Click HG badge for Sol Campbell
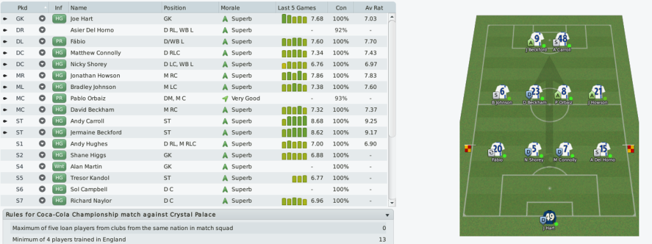Image resolution: width=652 pixels, height=244 pixels. (x=59, y=189)
